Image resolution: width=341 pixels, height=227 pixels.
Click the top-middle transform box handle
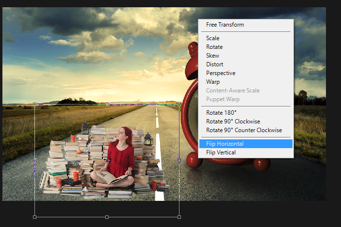click(107, 104)
